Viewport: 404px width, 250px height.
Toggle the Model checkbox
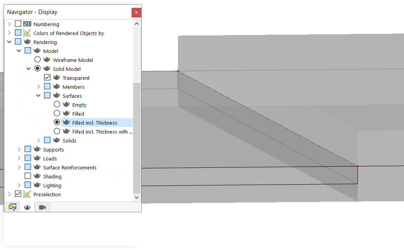28,51
